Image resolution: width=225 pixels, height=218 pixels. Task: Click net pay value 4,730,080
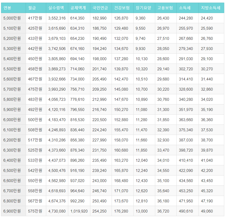tap(57, 211)
